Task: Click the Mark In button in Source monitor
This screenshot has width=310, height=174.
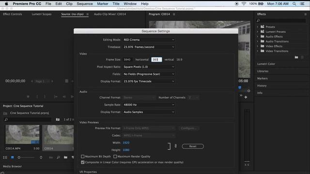Action: 37,97
